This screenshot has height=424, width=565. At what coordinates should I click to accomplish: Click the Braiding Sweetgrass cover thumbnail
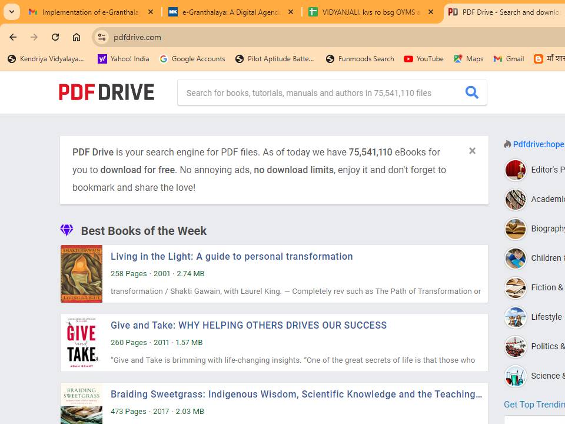[x=81, y=405]
